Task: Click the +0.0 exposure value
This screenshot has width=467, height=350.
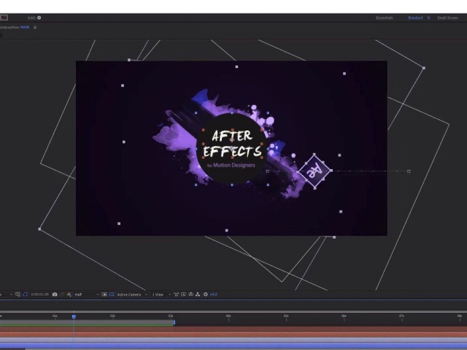Action: click(214, 295)
